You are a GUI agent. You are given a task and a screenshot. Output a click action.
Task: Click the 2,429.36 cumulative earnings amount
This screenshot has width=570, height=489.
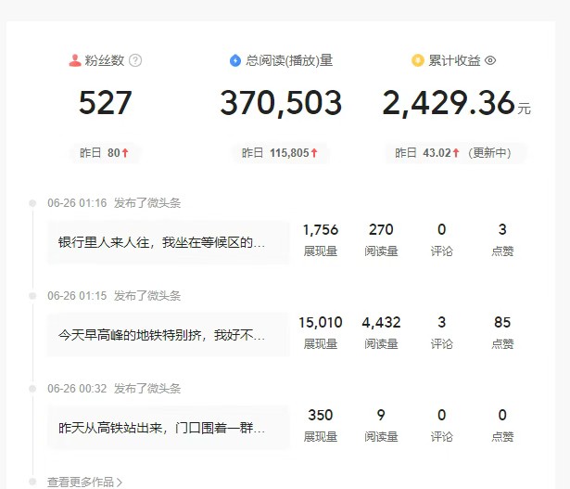(449, 103)
